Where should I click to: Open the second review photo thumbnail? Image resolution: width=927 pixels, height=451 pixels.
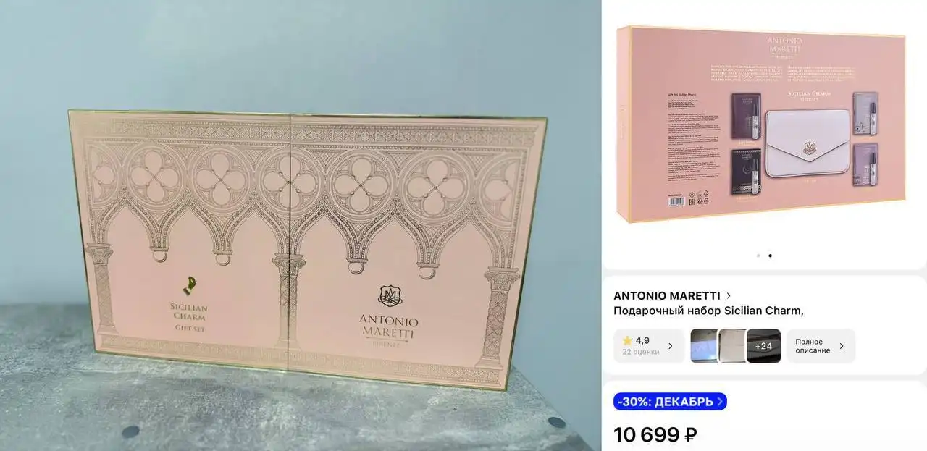[x=732, y=346]
